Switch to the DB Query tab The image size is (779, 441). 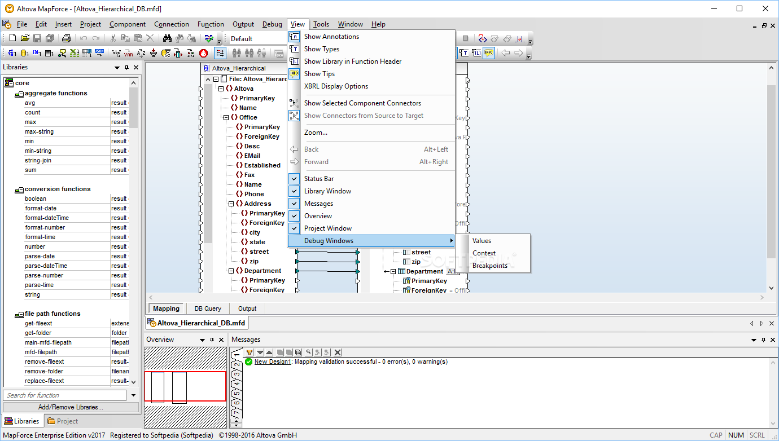(x=208, y=308)
